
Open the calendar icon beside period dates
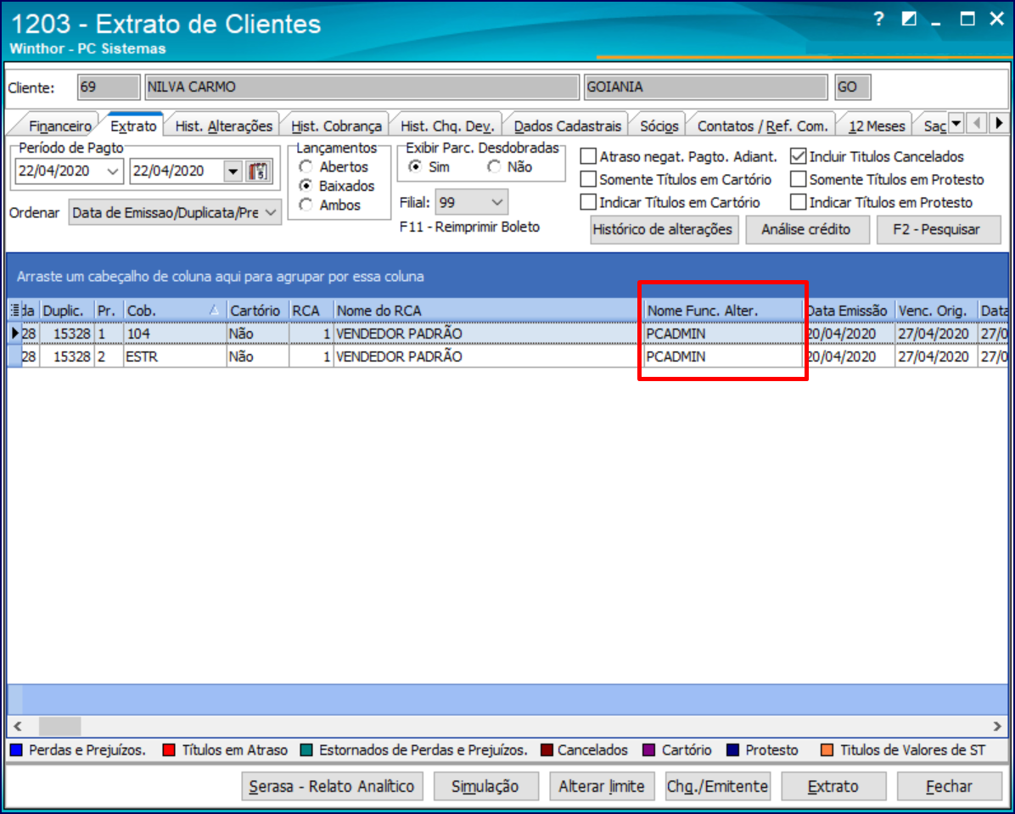click(259, 171)
